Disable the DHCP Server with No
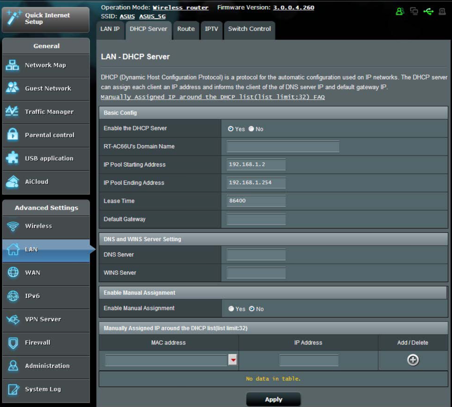 click(x=251, y=129)
